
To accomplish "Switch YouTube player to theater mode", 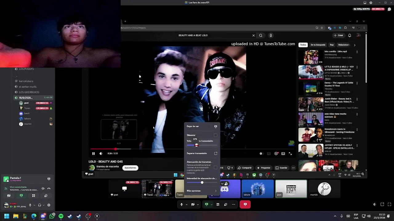I will (283, 153).
